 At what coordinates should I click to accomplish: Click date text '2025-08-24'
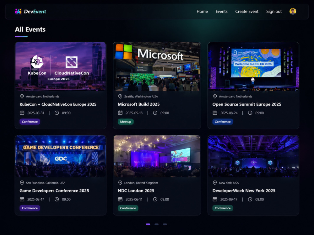coord(229,113)
